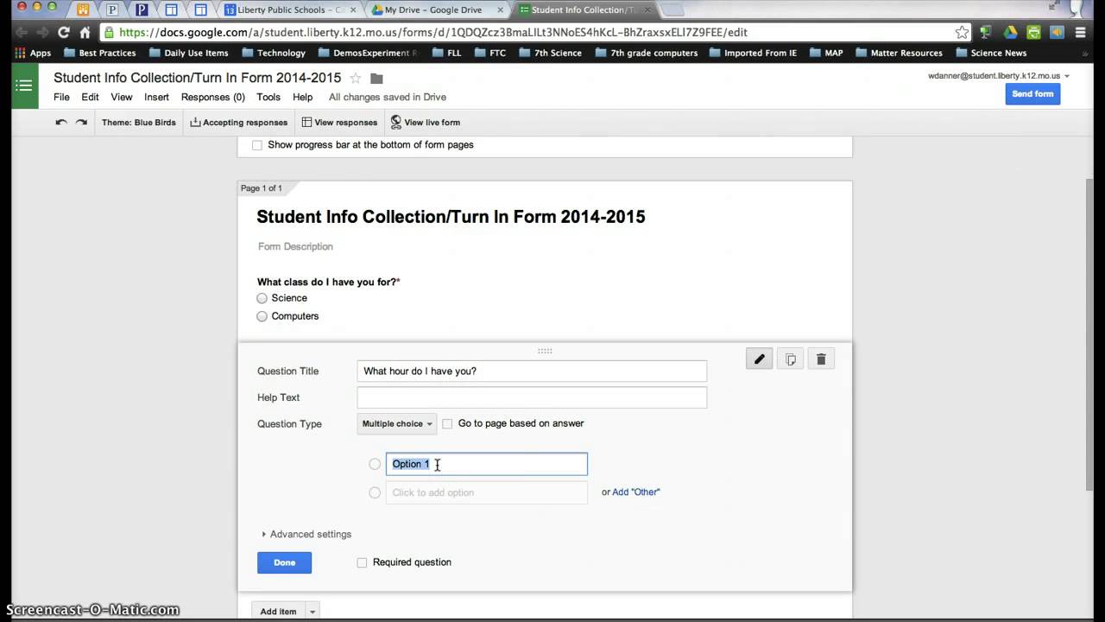Duplicate the question with the copy icon
Viewport: 1105px width, 622px height.
[790, 359]
